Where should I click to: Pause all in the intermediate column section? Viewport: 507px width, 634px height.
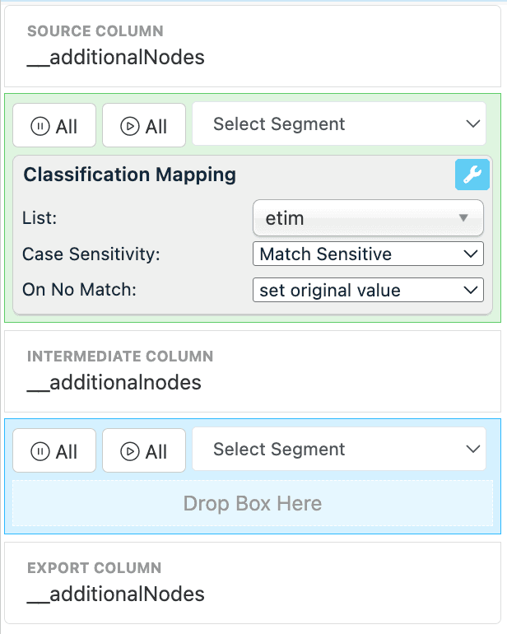tap(54, 451)
